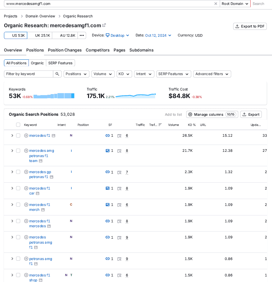Add 'mercedes f1' keyword via plus icon
The height and width of the screenshot is (282, 272).
coord(26,135)
